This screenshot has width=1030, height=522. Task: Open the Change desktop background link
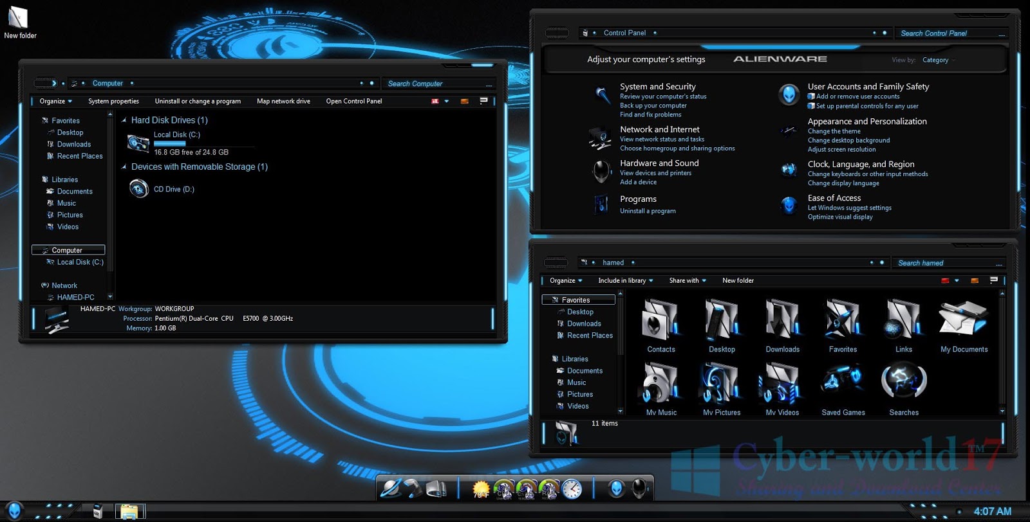848,140
